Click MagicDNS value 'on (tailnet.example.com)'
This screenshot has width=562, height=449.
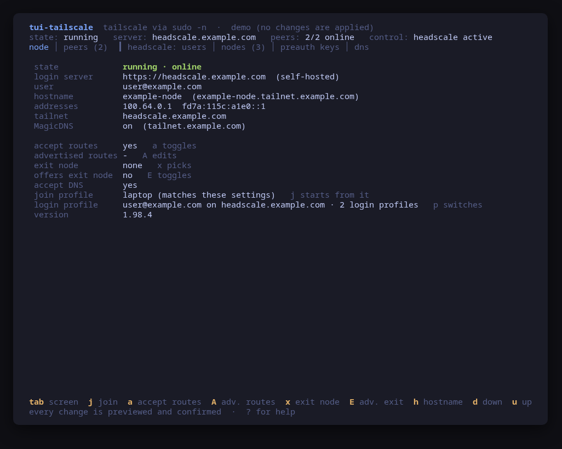(184, 126)
